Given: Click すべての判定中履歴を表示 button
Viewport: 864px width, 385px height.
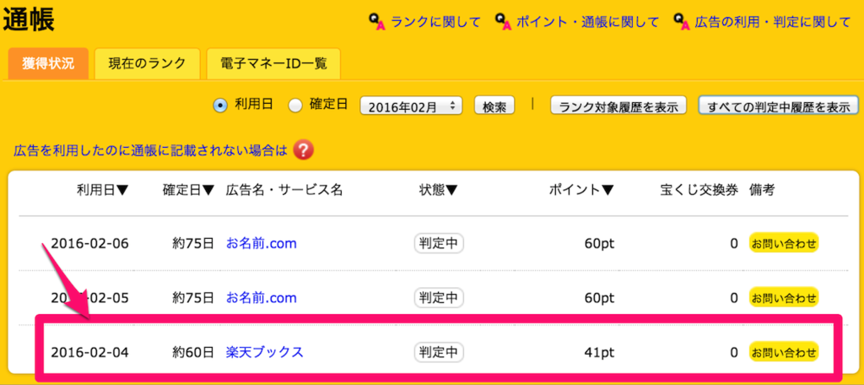Looking at the screenshot, I should pos(778,106).
